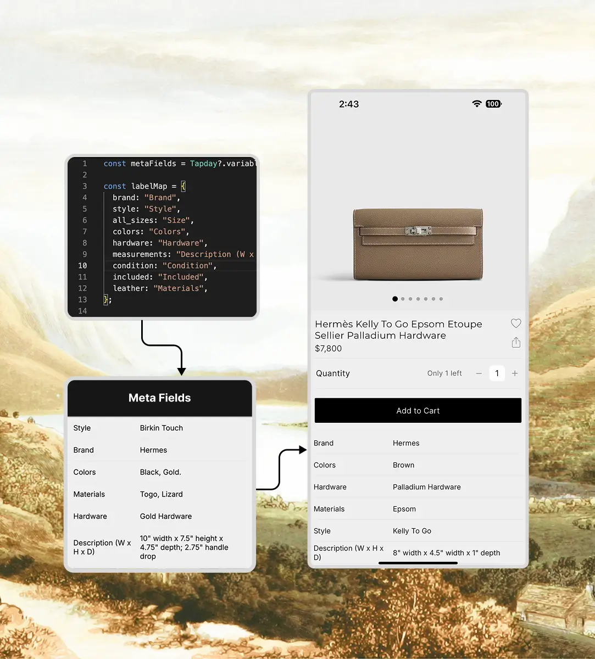Click Black, Gold. colors value
Screen dimensions: 595x659
point(160,472)
